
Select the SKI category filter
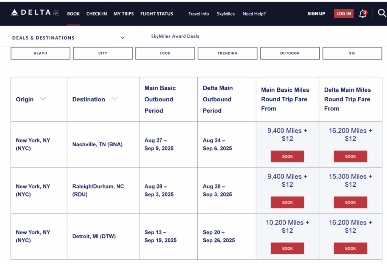point(352,53)
